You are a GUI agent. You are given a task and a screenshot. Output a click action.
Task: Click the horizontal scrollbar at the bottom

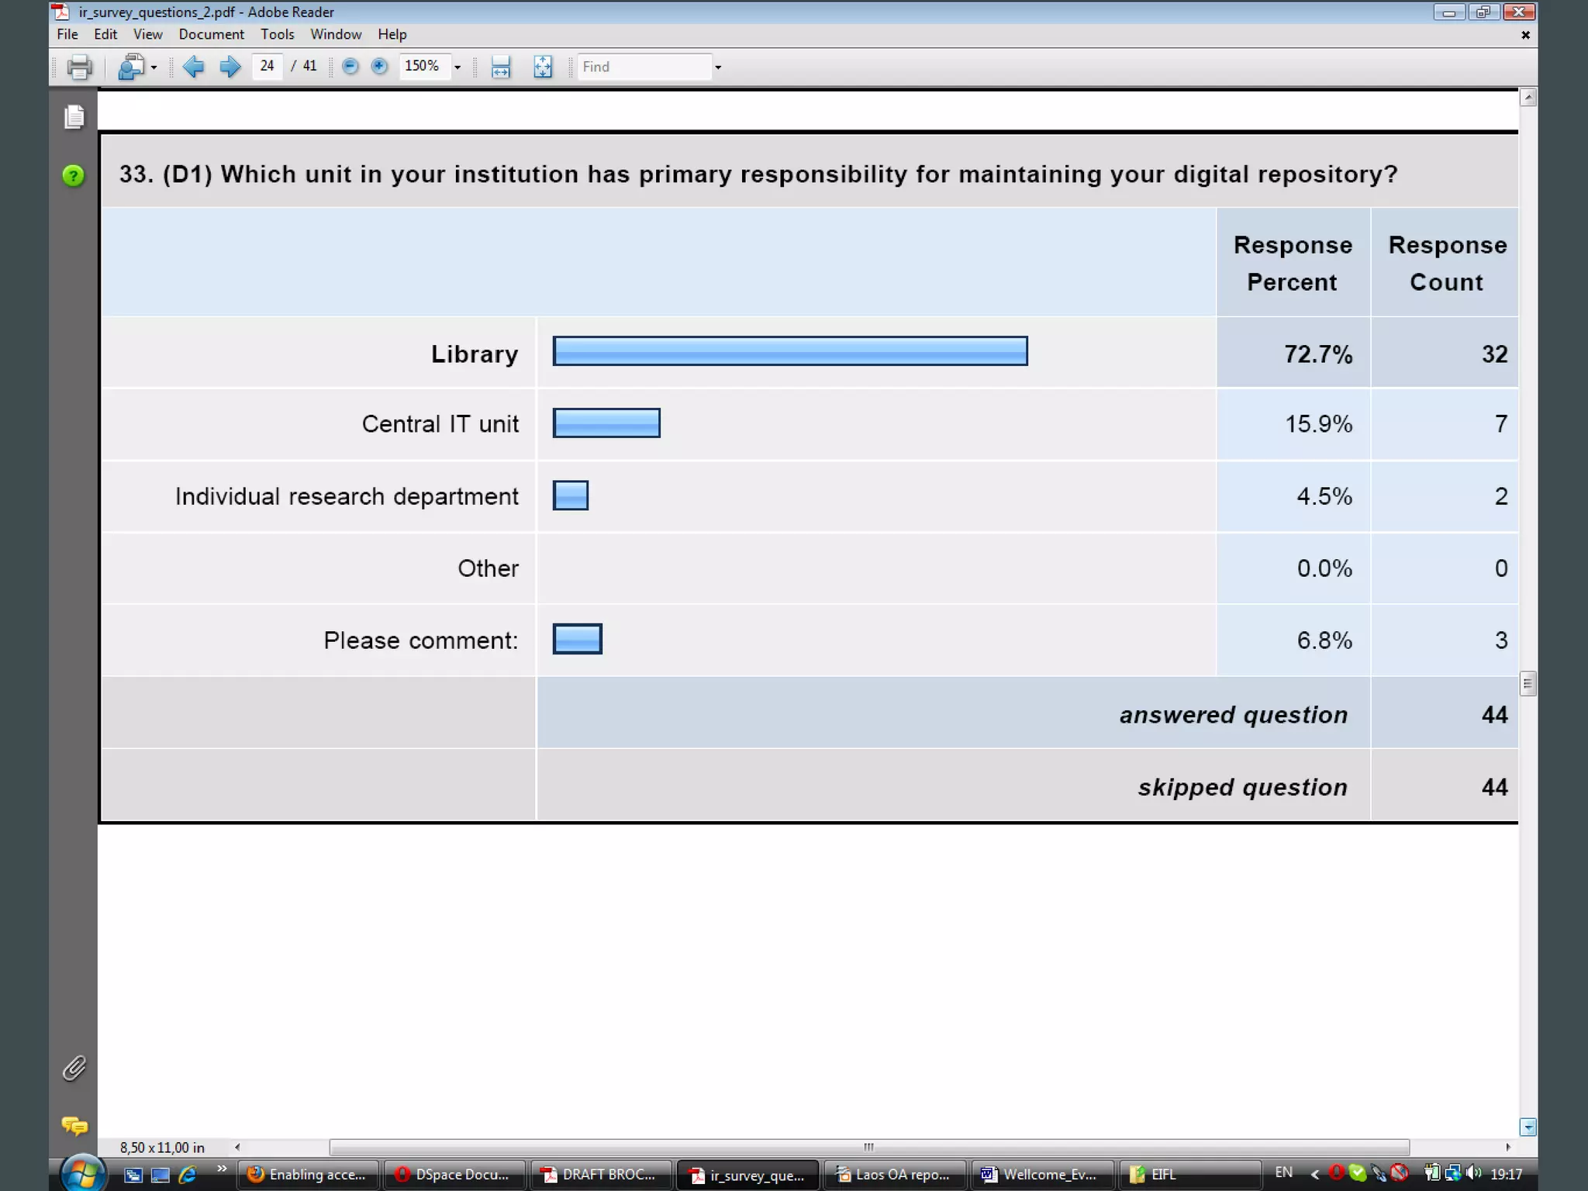pyautogui.click(x=868, y=1148)
